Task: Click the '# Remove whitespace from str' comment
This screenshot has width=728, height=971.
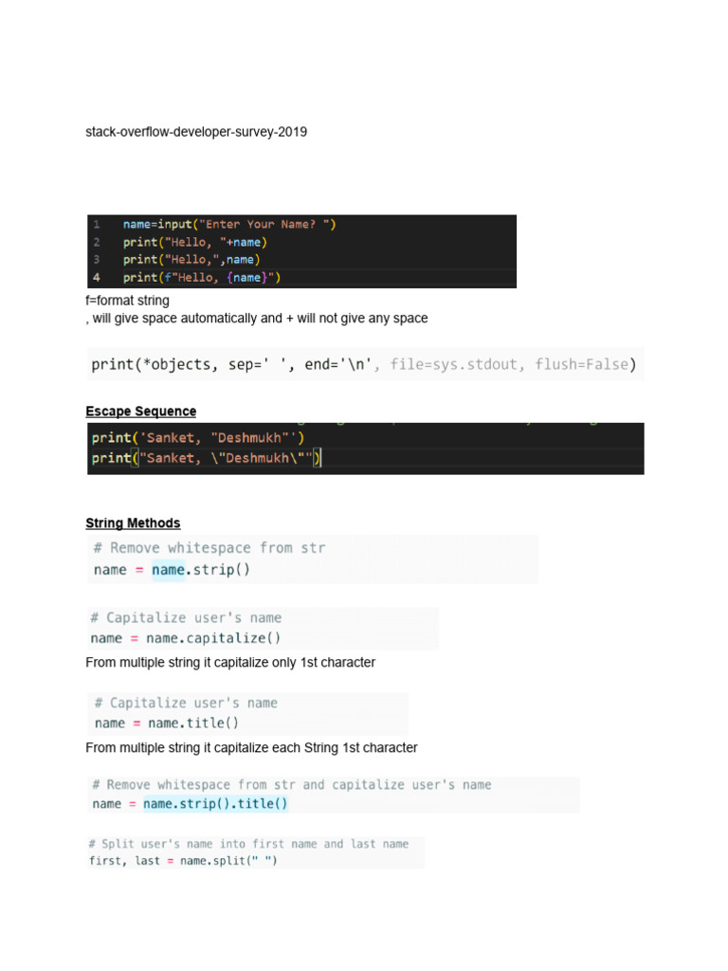Action: (x=209, y=548)
